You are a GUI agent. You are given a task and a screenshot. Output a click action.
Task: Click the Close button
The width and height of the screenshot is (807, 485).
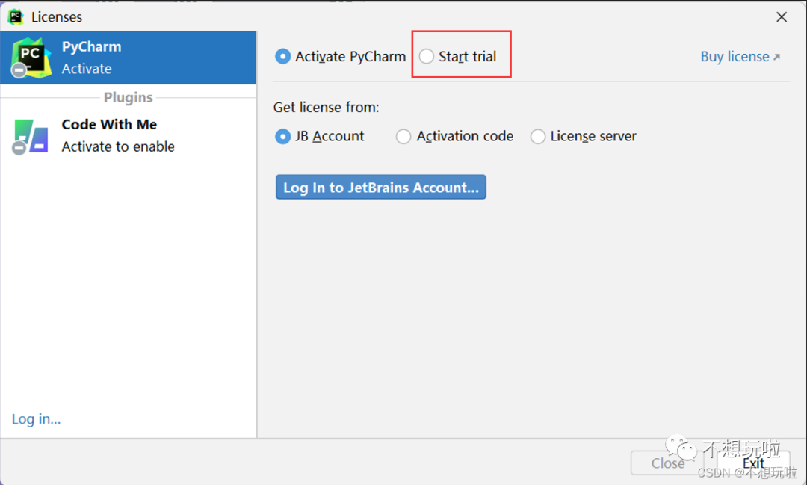pyautogui.click(x=667, y=463)
